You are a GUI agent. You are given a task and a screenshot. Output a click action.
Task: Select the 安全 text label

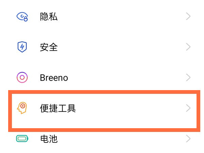click(x=49, y=47)
